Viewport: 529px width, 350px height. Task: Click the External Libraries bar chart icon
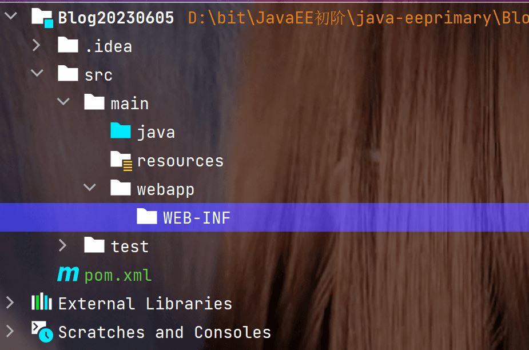click(x=42, y=303)
